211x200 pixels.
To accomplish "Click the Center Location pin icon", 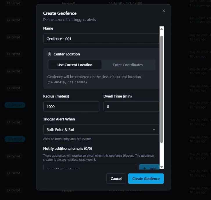I will tap(49, 54).
